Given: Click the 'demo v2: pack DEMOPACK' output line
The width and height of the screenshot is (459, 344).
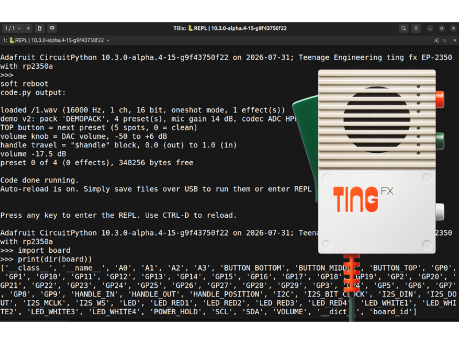Looking at the screenshot, I should coord(148,119).
